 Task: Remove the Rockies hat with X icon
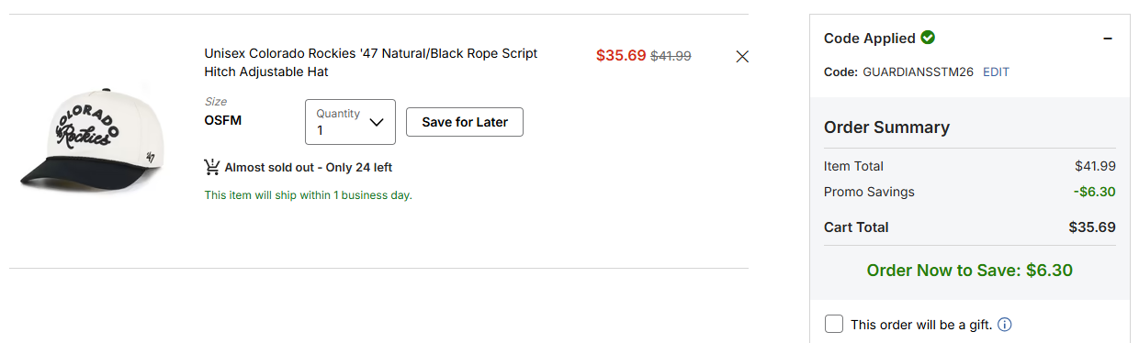742,57
